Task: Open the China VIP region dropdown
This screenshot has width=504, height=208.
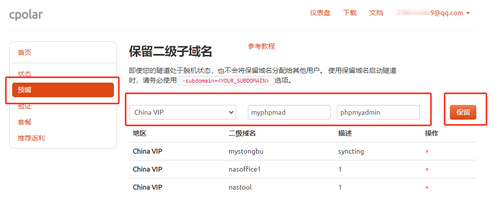Action: click(x=183, y=112)
